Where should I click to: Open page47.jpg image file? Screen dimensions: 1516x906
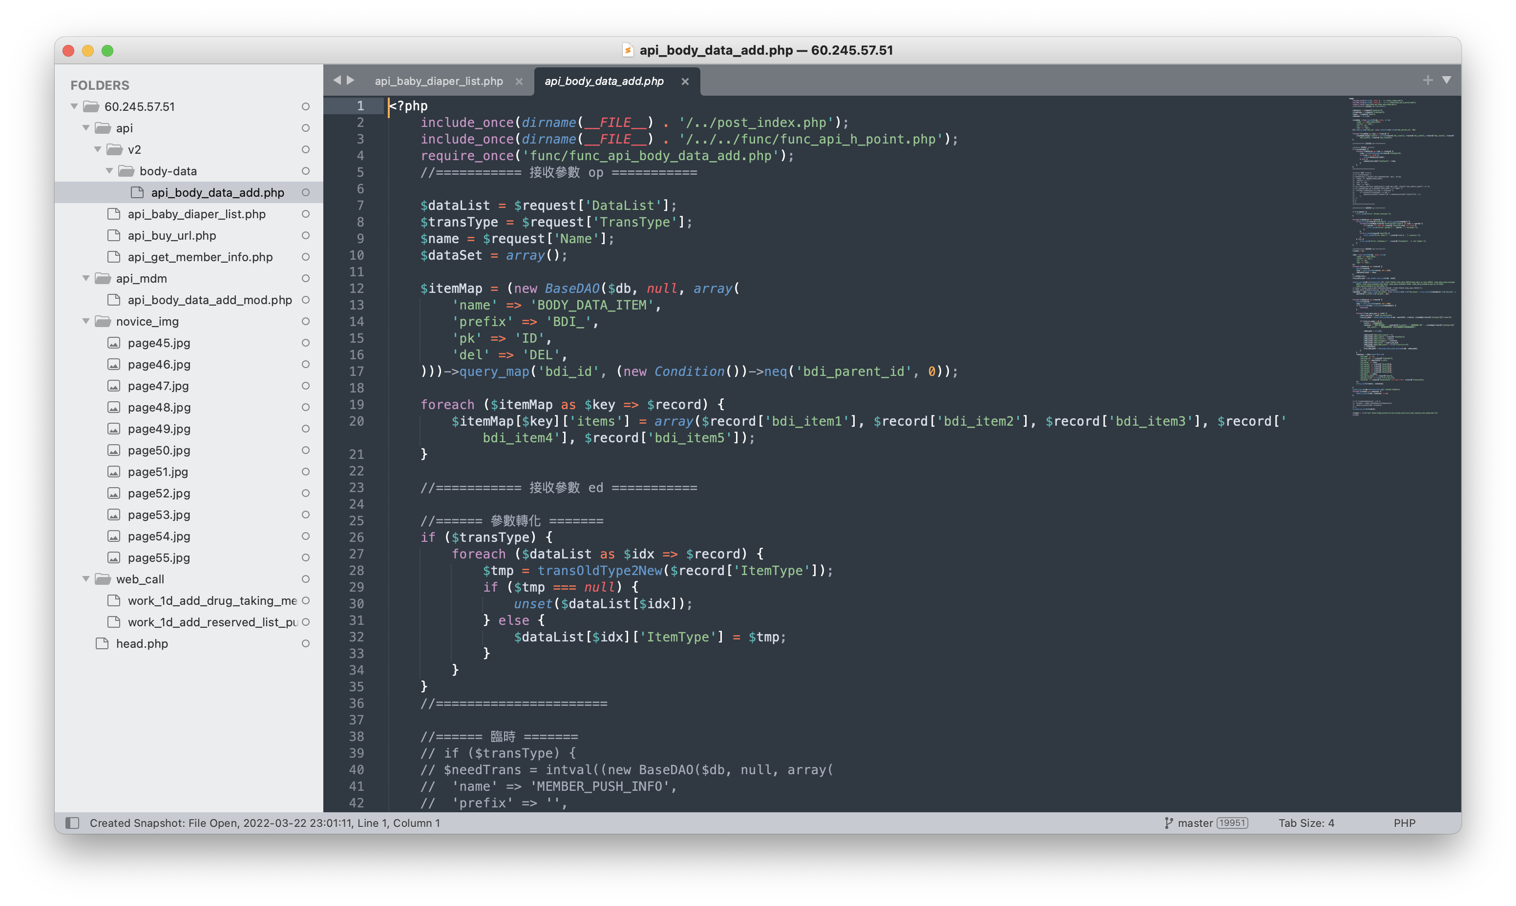(158, 386)
